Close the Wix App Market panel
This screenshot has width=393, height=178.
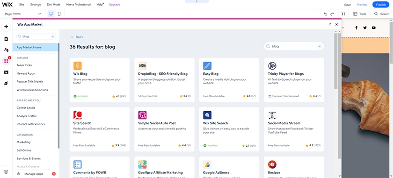(x=336, y=25)
